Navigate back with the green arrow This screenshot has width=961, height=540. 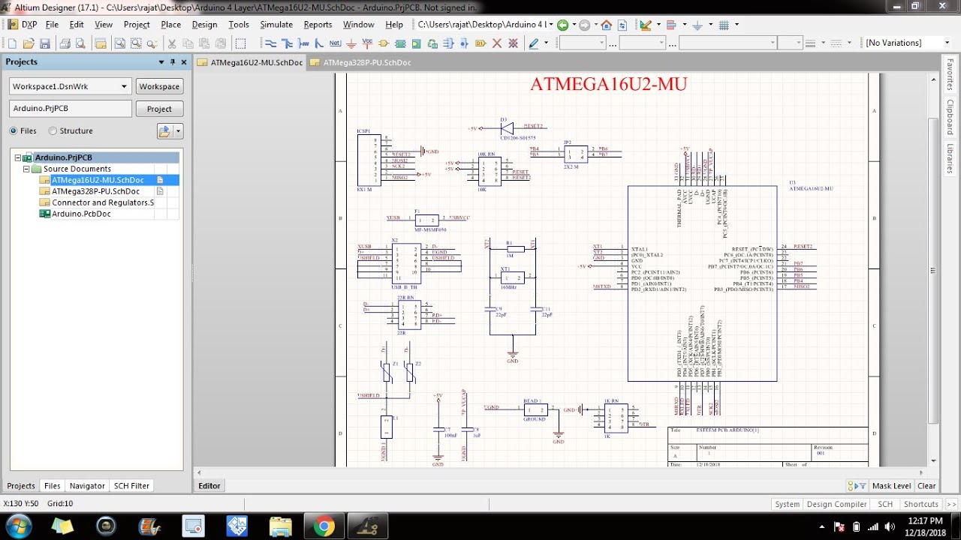(562, 25)
